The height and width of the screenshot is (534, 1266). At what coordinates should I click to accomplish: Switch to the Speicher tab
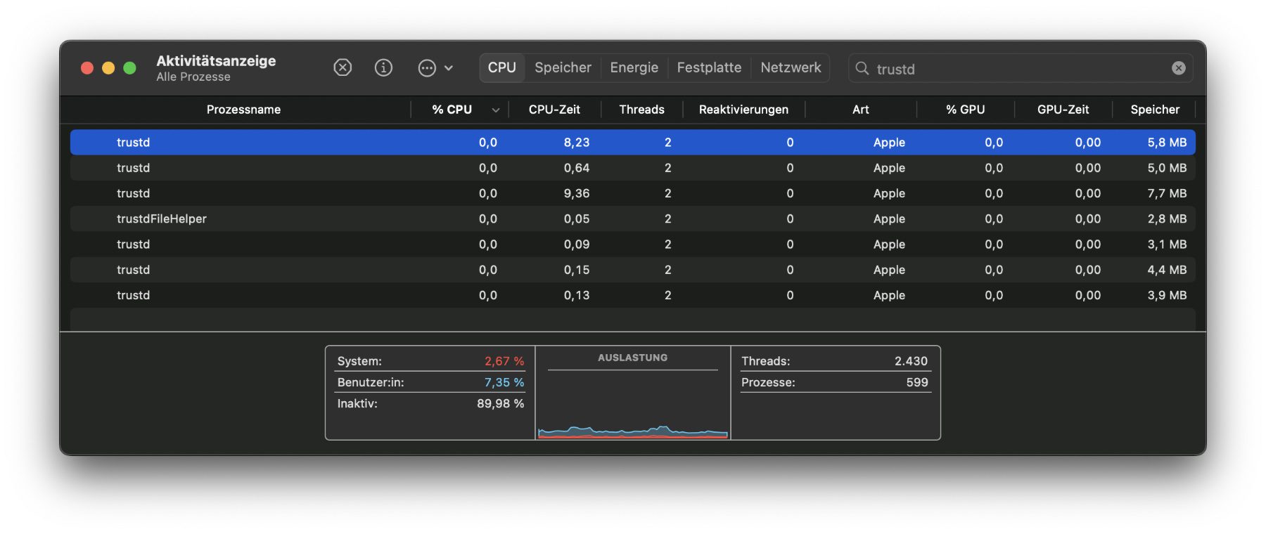pos(563,68)
